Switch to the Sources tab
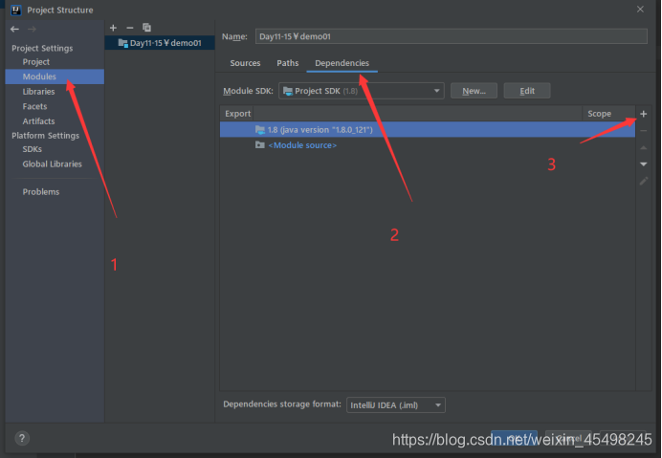The height and width of the screenshot is (458, 662). click(245, 63)
